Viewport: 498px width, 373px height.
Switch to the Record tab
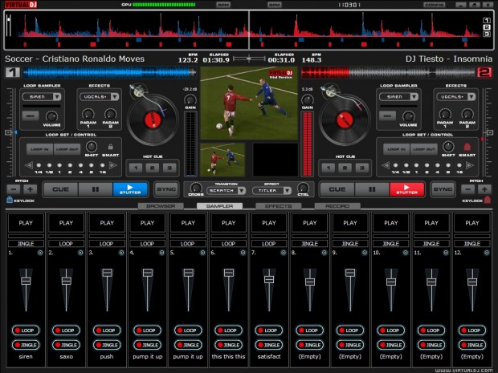coord(337,206)
